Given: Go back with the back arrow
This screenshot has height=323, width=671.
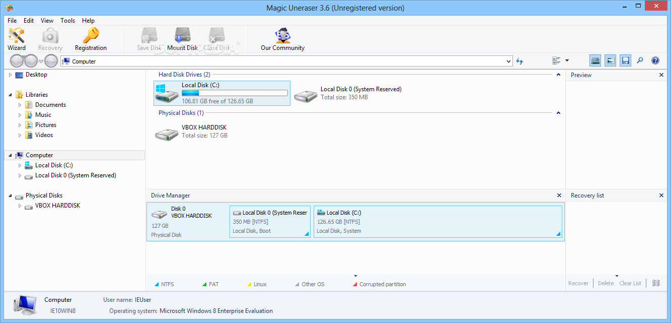Looking at the screenshot, I should pos(17,61).
